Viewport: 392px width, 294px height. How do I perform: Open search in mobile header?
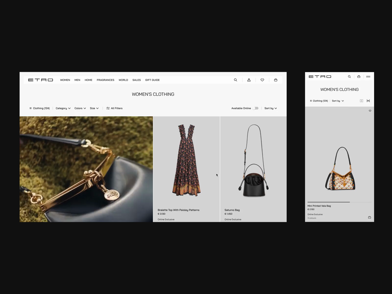349,77
